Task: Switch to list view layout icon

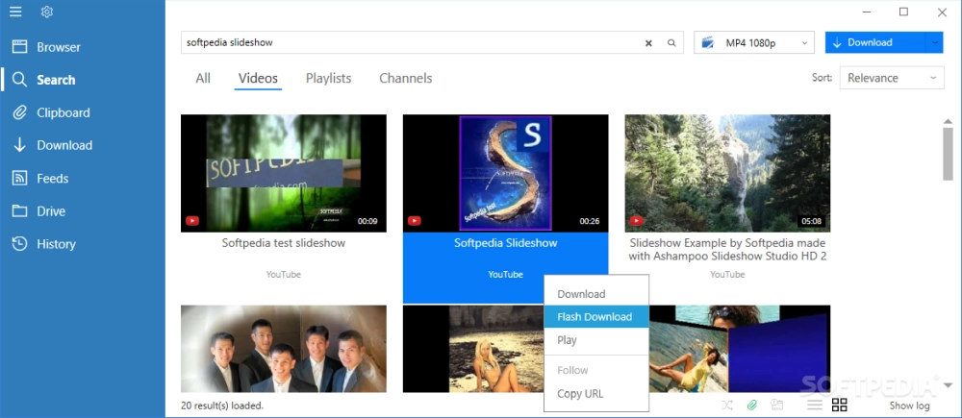Action: point(814,405)
